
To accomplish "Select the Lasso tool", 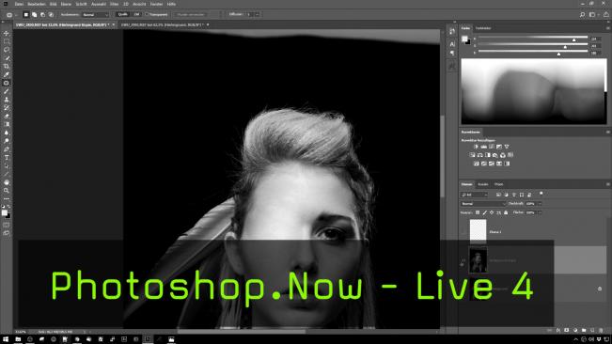I will (7, 50).
